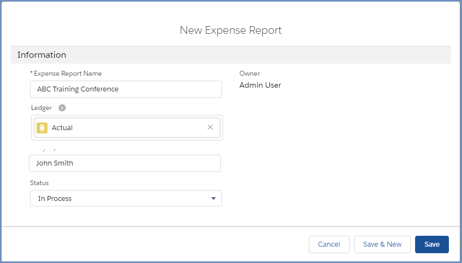Click the New Expense Report title
Image resolution: width=462 pixels, height=263 pixels.
click(231, 30)
